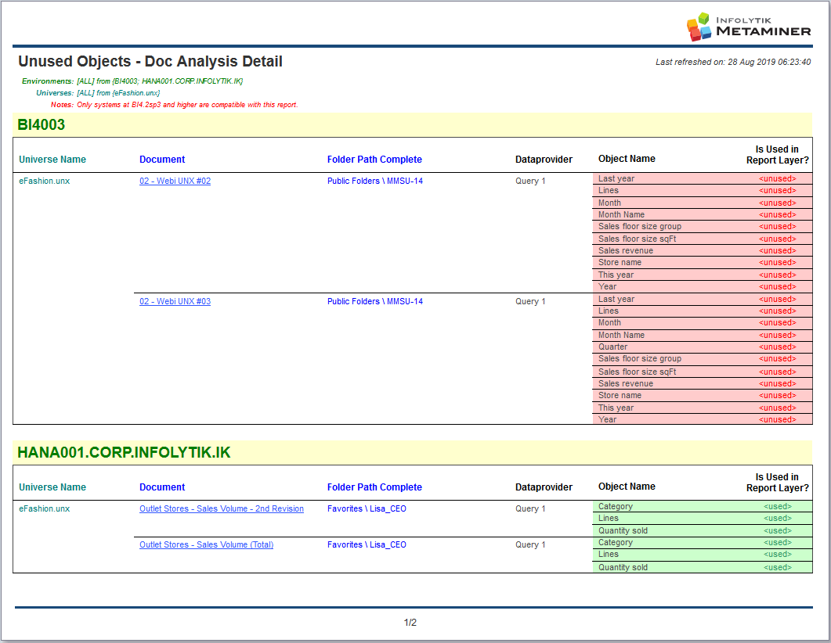Click the Environments filter line
Image resolution: width=831 pixels, height=643 pixels.
pyautogui.click(x=132, y=81)
